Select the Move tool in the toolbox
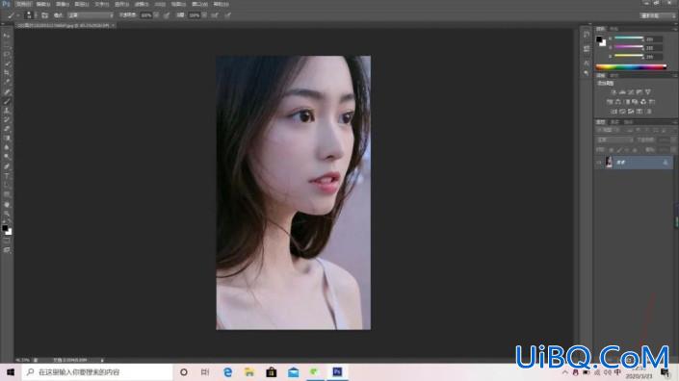Viewport: 679px width, 381px height. pyautogui.click(x=7, y=36)
